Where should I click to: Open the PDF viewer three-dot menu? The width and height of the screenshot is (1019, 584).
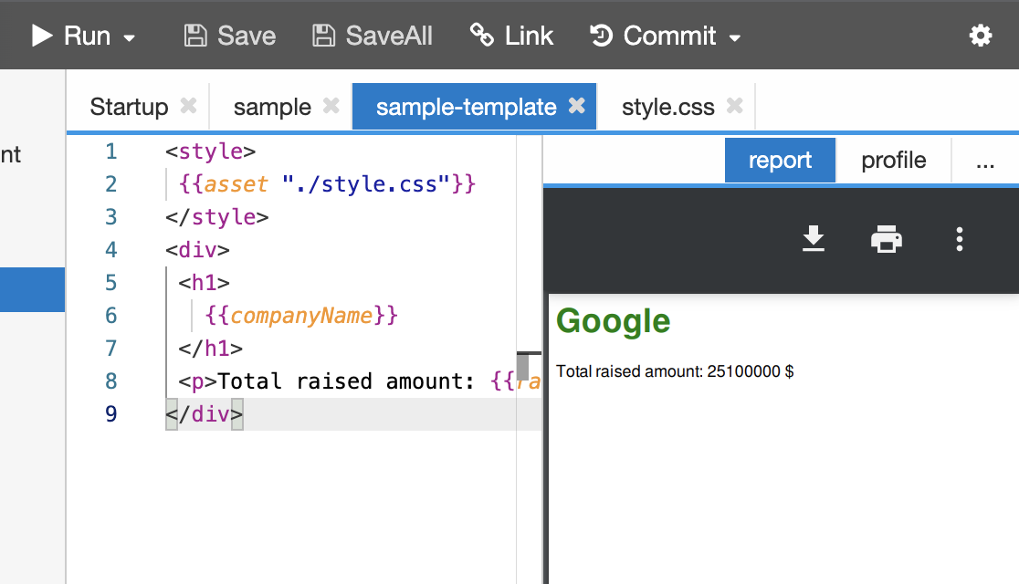pyautogui.click(x=959, y=239)
